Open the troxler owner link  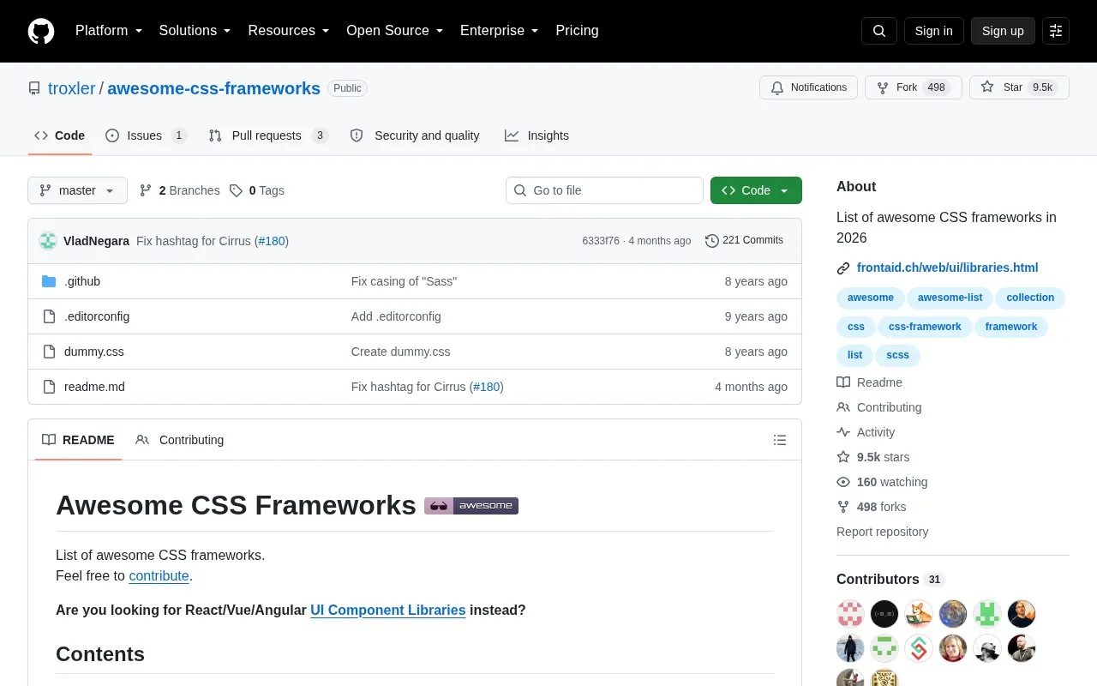point(72,88)
